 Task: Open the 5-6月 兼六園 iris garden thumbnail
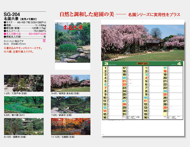click(x=24, y=105)
